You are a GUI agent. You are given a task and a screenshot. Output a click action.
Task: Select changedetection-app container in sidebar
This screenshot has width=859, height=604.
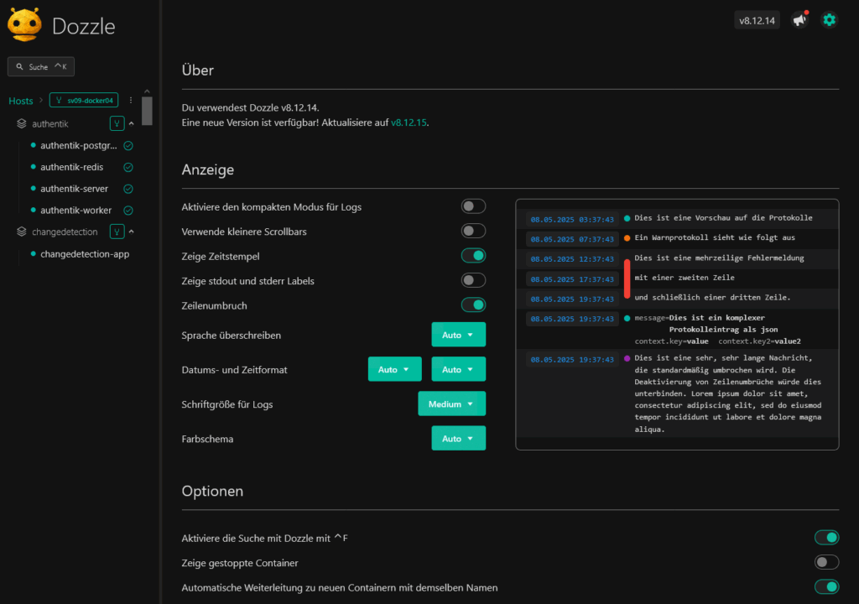(x=84, y=254)
